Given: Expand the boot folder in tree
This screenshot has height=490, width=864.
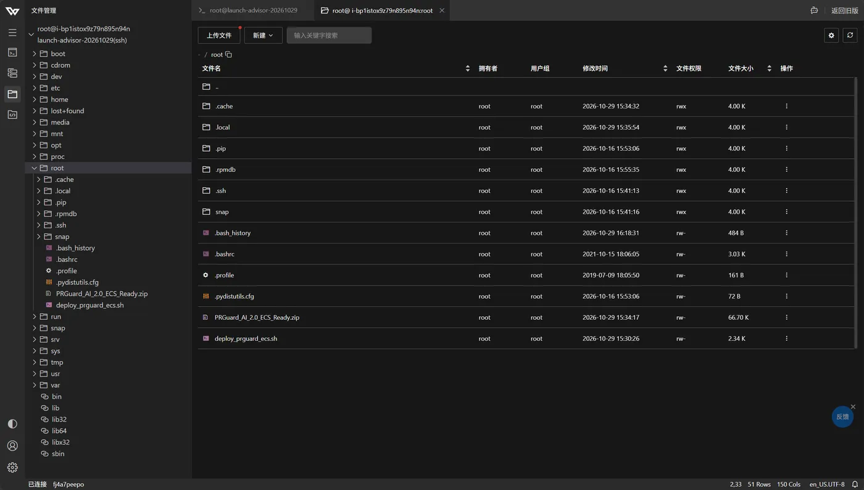Looking at the screenshot, I should click(x=35, y=54).
